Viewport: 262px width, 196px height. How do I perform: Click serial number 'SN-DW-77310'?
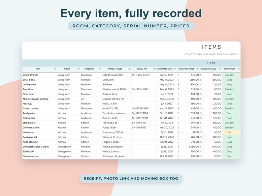pos(140,118)
